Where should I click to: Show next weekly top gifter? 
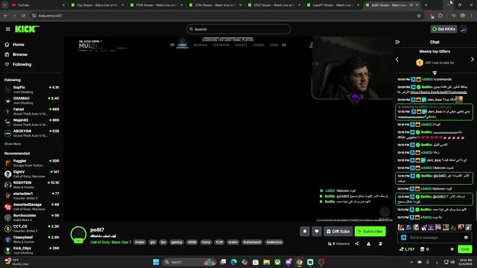click(x=473, y=60)
